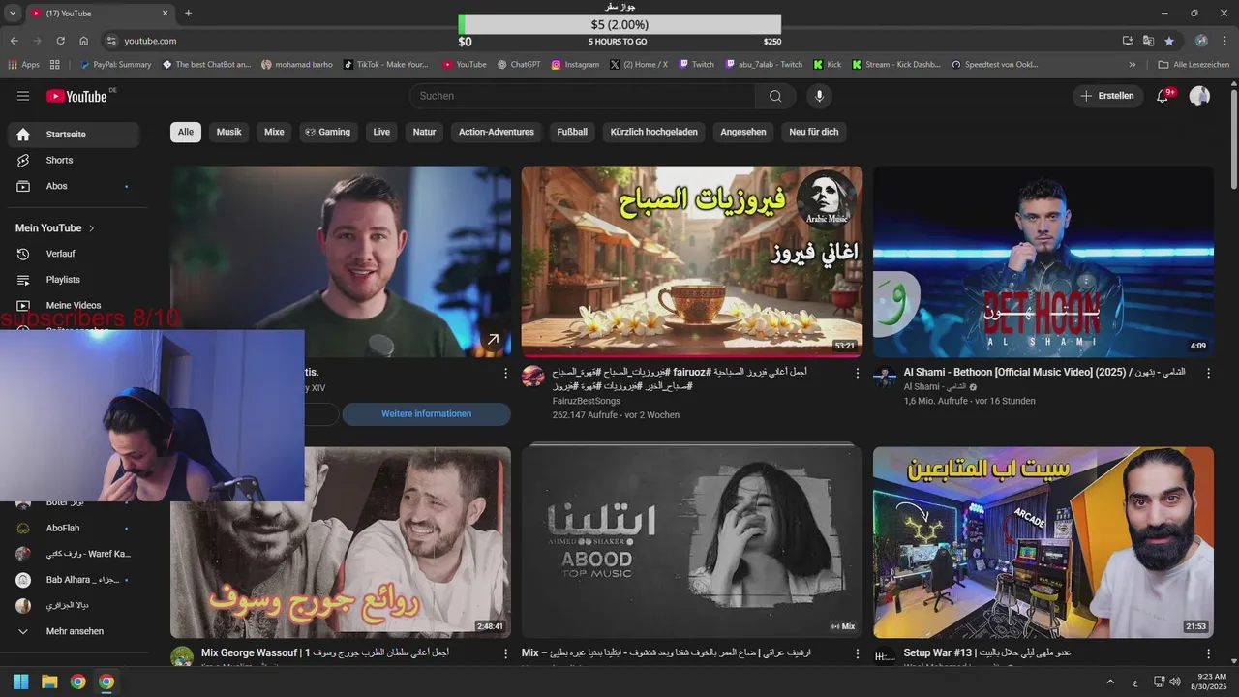Click the browser home button

click(x=84, y=41)
